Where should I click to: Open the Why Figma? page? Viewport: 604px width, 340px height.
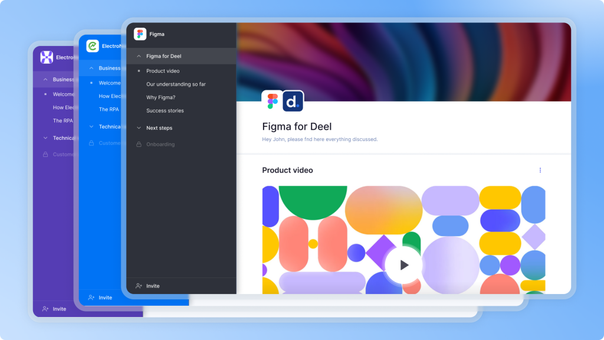point(160,97)
